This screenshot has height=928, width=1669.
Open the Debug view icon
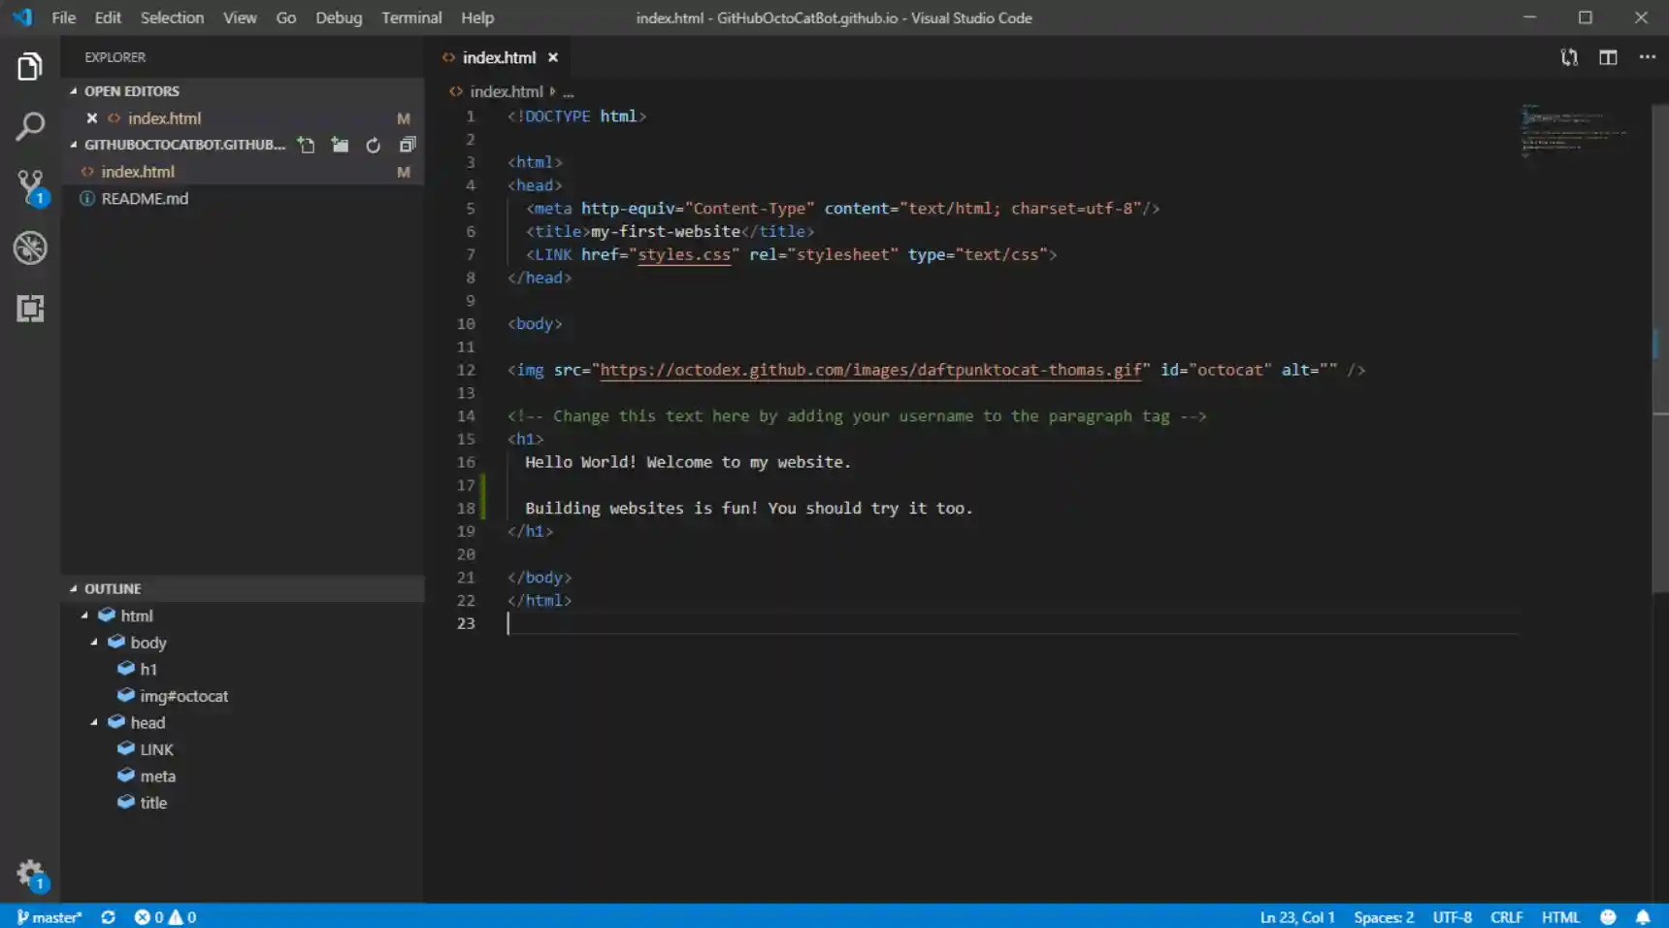[x=30, y=248]
